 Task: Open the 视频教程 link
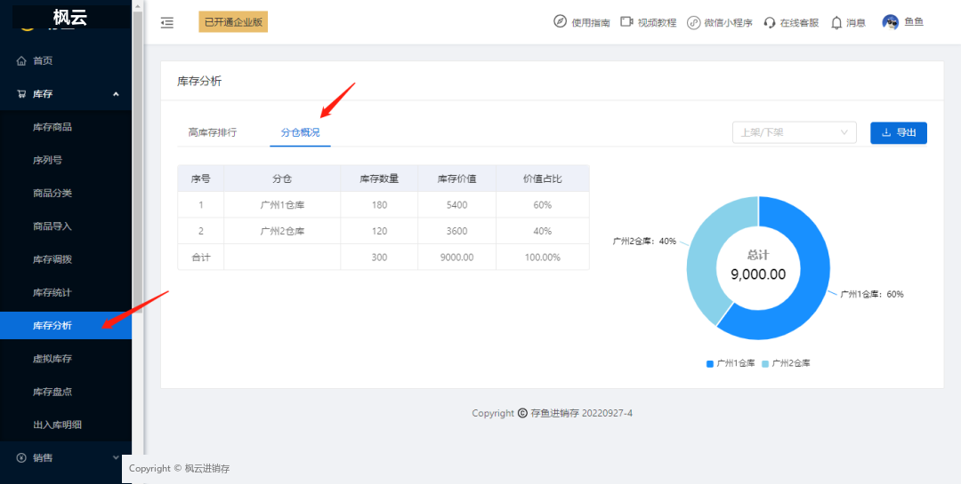(657, 22)
